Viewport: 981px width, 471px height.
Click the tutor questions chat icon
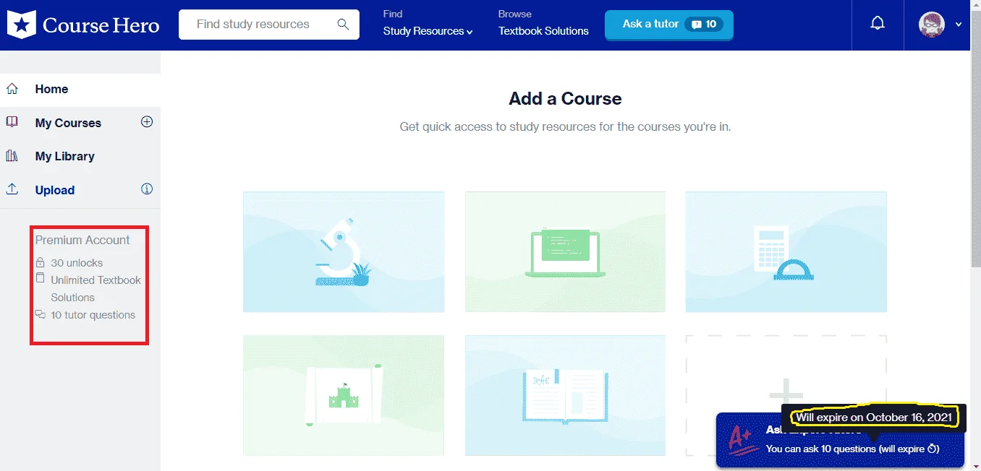tap(41, 314)
